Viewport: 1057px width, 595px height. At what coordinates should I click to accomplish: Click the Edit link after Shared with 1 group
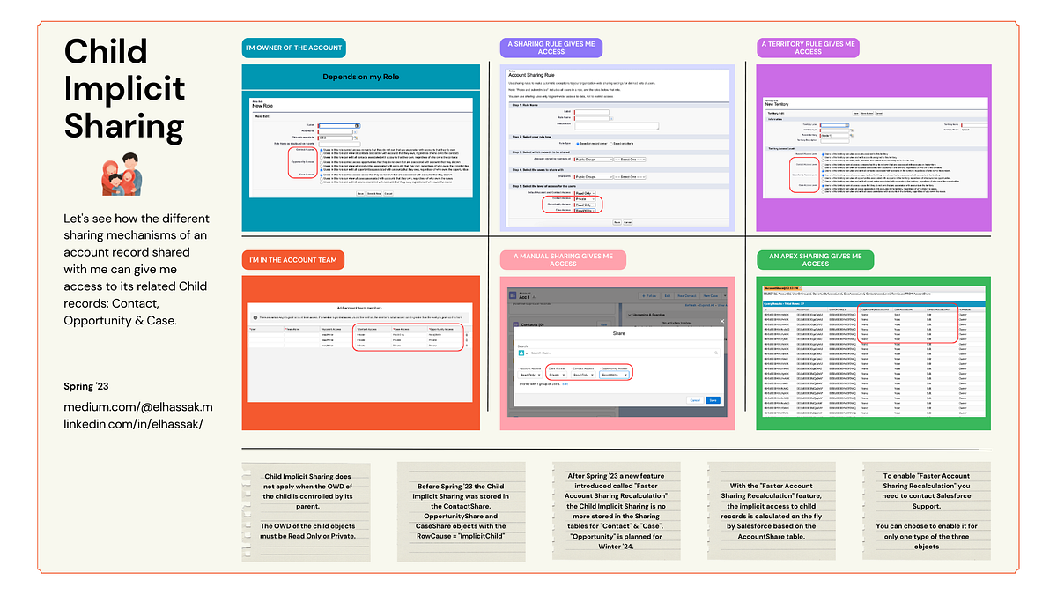click(565, 384)
